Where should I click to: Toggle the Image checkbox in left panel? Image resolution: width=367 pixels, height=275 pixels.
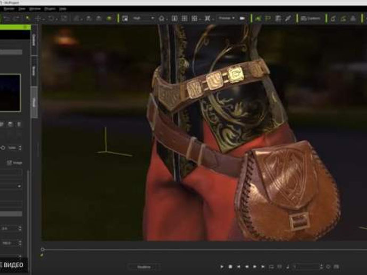pyautogui.click(x=10, y=162)
